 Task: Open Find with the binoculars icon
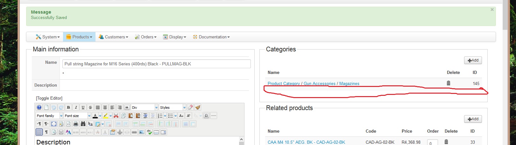pyautogui.click(x=83, y=124)
